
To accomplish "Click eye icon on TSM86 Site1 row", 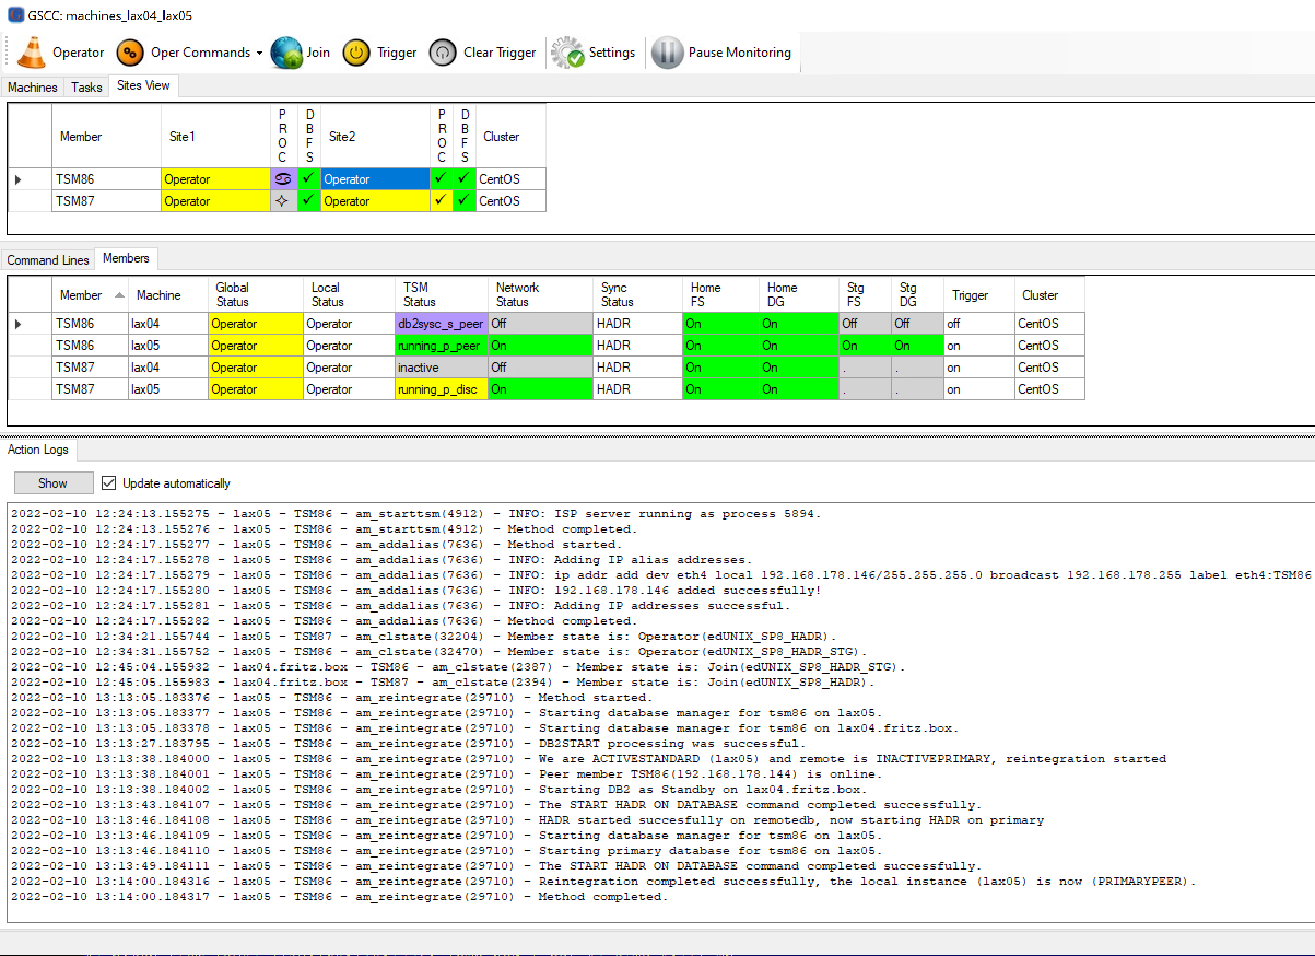I will tap(279, 180).
